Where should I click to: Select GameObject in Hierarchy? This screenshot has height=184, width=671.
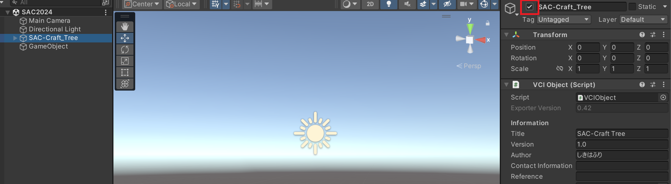(48, 46)
